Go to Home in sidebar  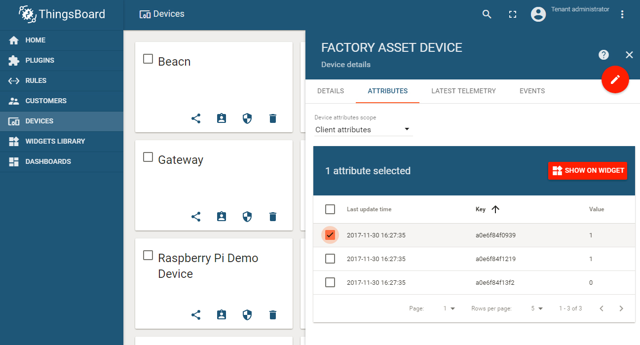pos(62,40)
